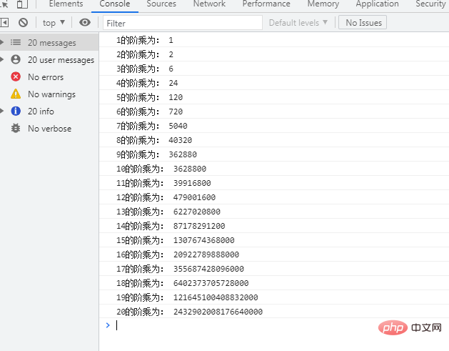This screenshot has width=449, height=351.
Task: Switch to the Network tab
Action: [209, 4]
